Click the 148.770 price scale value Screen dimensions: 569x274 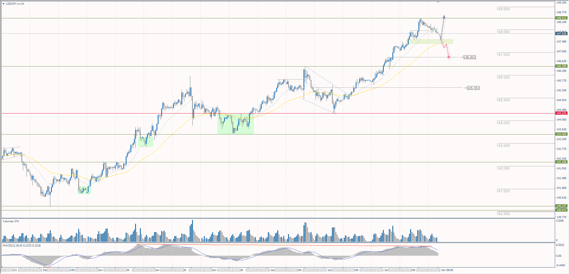561,12
